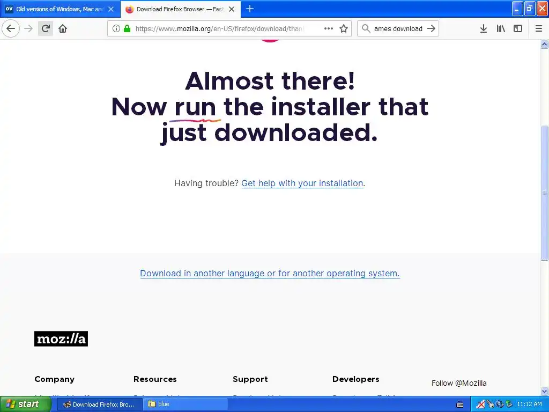
Task: Go back using the browser back arrow
Action: click(x=11, y=28)
